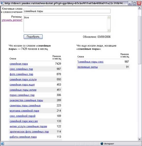
Task: Click the page icon in status bar
Action: [2, 144]
